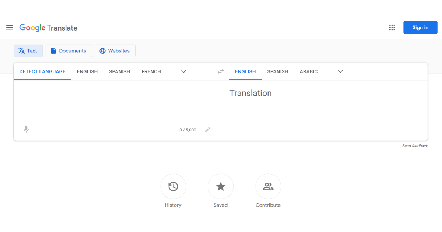442x232 pixels.
Task: Open more target languages with the chevron
Action: [x=340, y=71]
